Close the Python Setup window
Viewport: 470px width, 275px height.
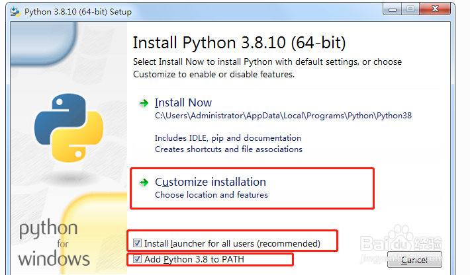pos(435,9)
